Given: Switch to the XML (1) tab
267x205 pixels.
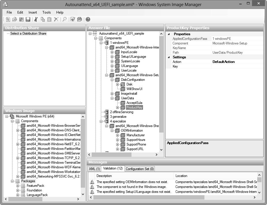Looking at the screenshot, I should 94,169.
